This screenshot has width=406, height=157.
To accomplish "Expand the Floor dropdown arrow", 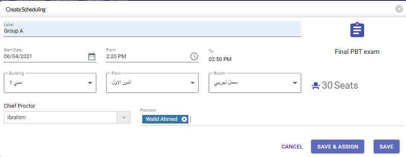I will click(x=193, y=83).
